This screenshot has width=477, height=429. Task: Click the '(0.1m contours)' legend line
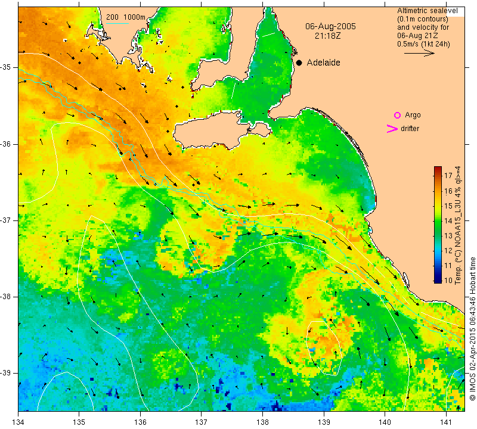coord(422,19)
